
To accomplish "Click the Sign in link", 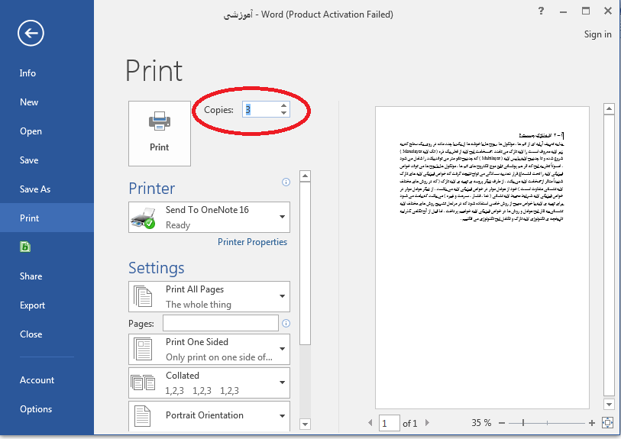I will point(597,34).
